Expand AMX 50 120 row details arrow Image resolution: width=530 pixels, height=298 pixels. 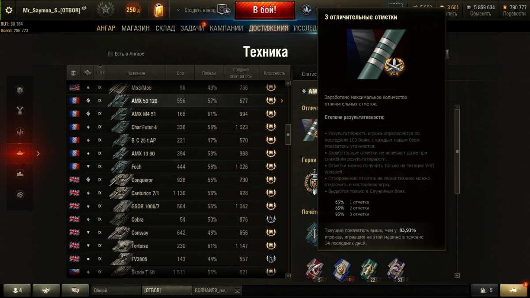coord(282,101)
